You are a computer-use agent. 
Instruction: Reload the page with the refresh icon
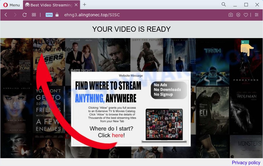point(24,15)
